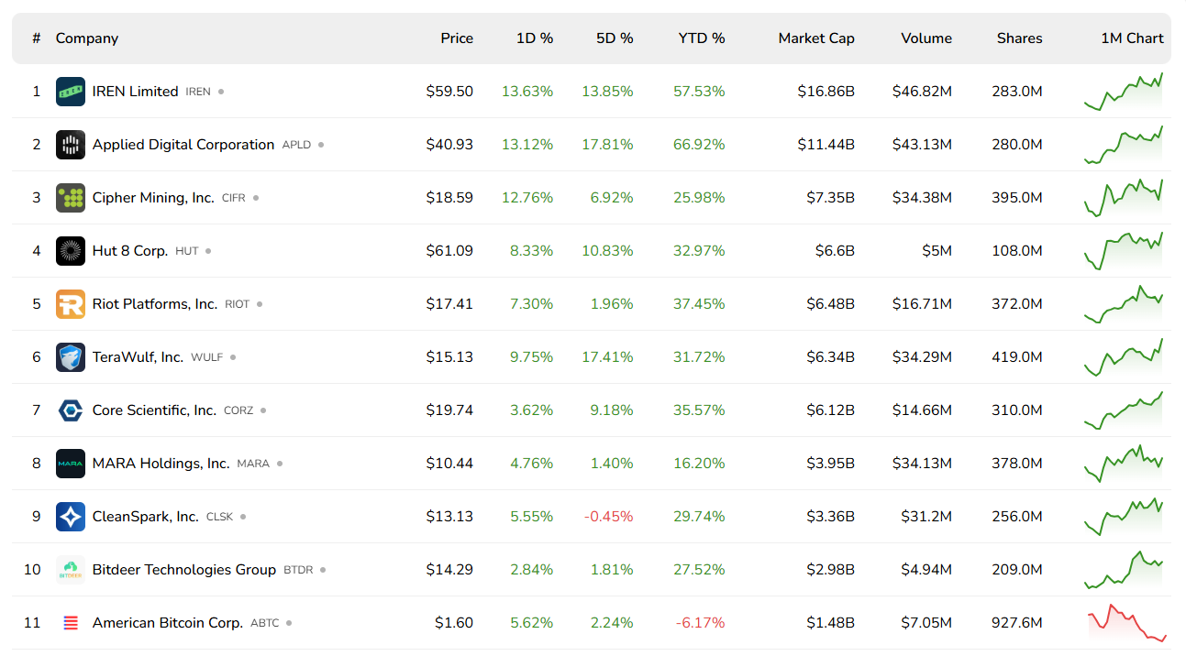1186x656 pixels.
Task: Sort by the Price column header
Action: [x=456, y=38]
